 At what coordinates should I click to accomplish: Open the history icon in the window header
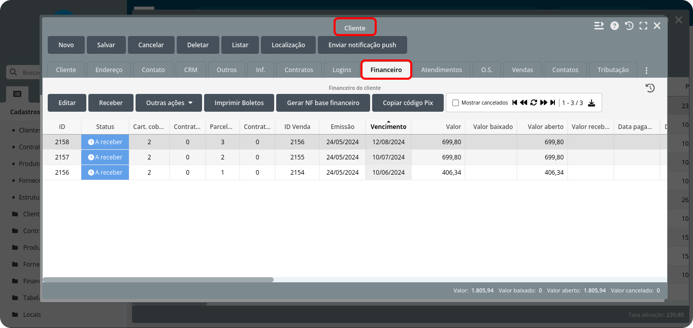tap(629, 25)
